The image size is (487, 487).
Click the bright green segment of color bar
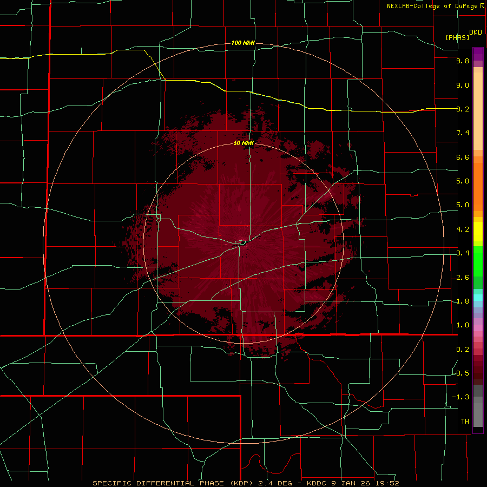click(478, 261)
